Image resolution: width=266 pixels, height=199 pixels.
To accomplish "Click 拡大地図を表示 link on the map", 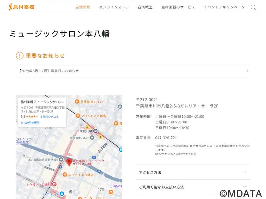I will 30,123.
